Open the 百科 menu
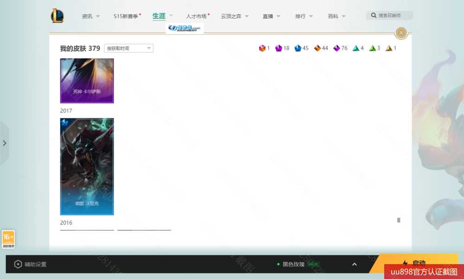464x279 pixels. click(x=333, y=16)
